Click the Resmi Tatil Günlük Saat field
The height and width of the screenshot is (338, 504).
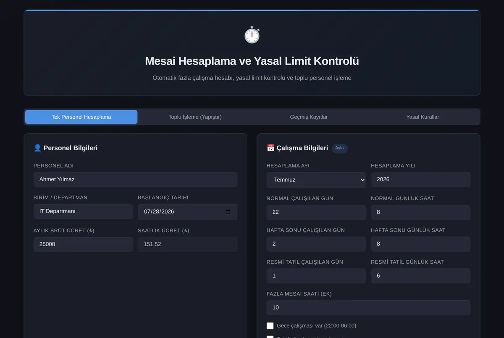click(x=420, y=276)
